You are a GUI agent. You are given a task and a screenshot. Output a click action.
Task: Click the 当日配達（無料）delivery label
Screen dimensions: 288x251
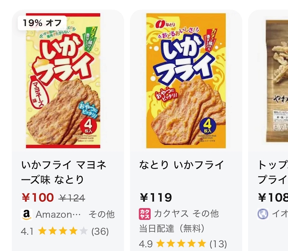pos(172,228)
